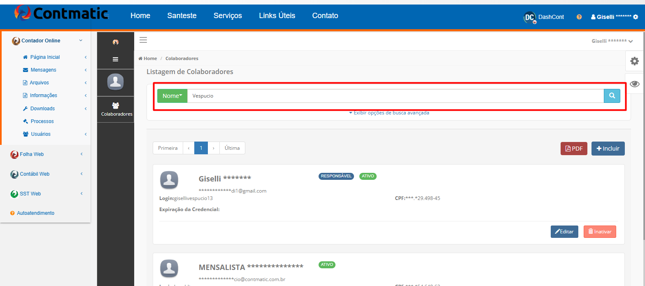Viewport: 645px width, 286px height.
Task: Click the Colaboradores people icon
Action: (116, 105)
